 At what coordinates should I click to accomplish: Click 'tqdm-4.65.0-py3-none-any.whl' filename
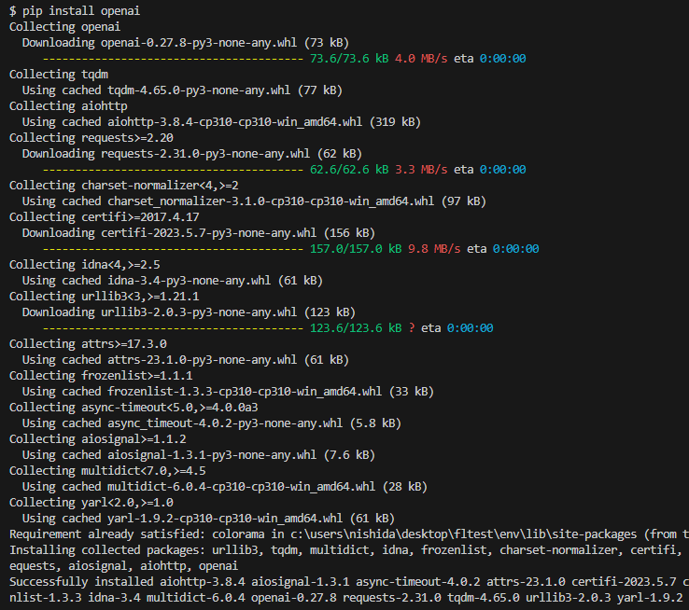(199, 90)
